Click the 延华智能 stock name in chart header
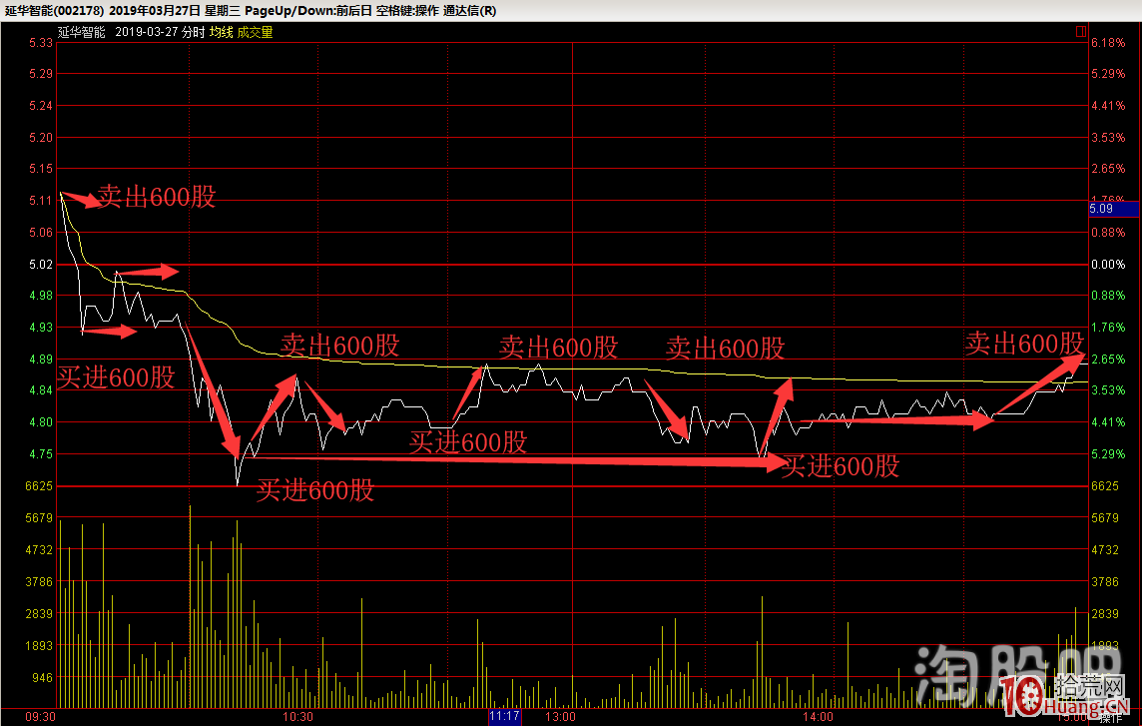This screenshot has height=726, width=1142. pyautogui.click(x=82, y=32)
